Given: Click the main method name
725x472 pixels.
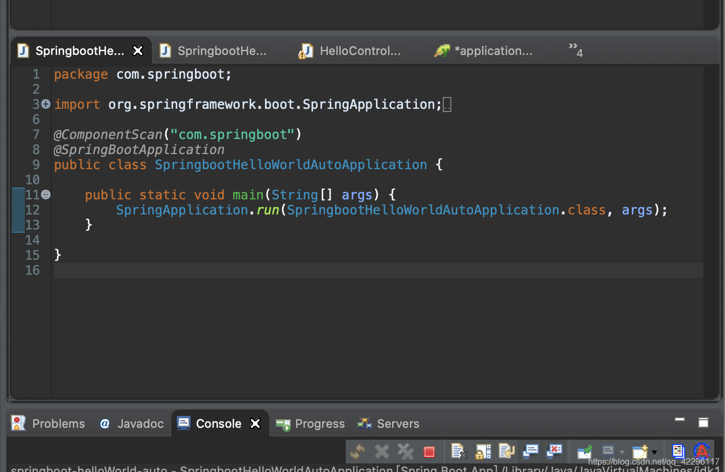Looking at the screenshot, I should (248, 195).
